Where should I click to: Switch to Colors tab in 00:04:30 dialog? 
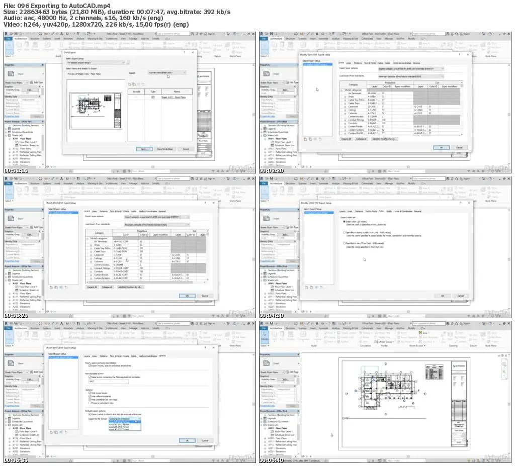click(382, 211)
